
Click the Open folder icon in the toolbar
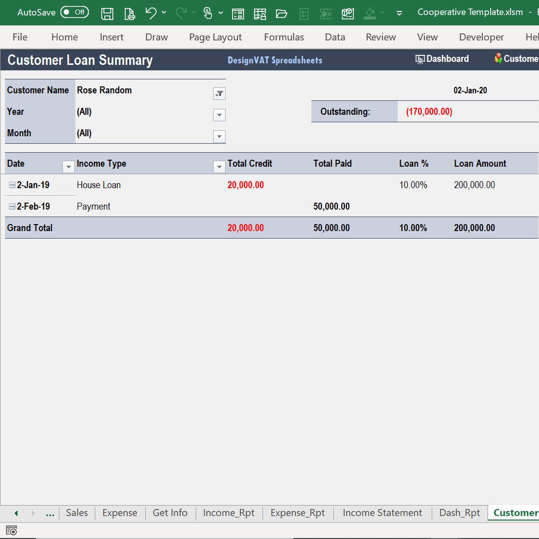click(282, 13)
